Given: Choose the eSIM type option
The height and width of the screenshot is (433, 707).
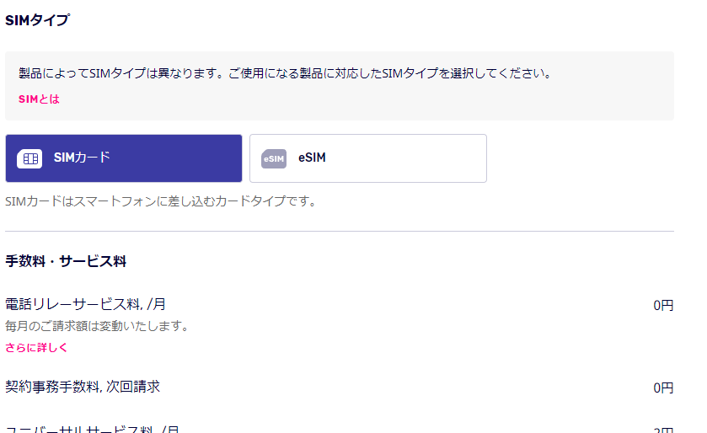Looking at the screenshot, I should point(368,158).
